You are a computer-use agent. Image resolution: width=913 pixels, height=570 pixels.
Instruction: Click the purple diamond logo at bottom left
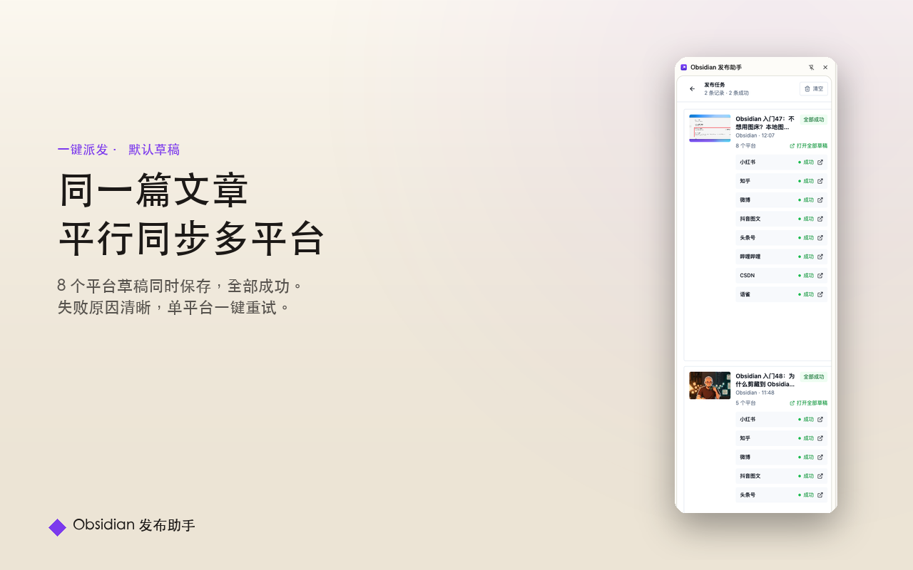pyautogui.click(x=58, y=527)
